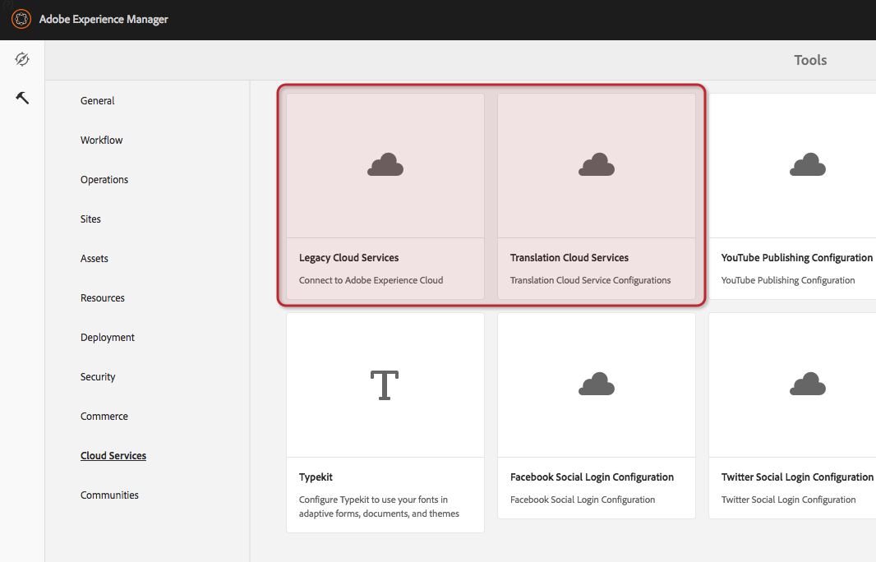Click the Translation Cloud Services cloud icon
Image resolution: width=876 pixels, height=562 pixels.
pos(597,165)
